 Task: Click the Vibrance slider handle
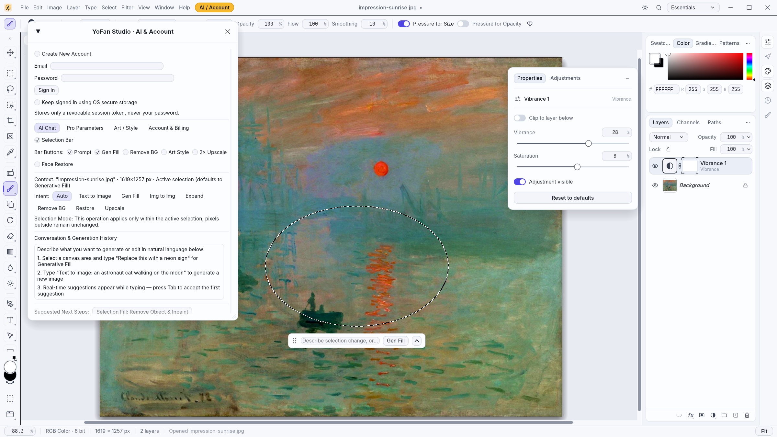[x=589, y=143]
